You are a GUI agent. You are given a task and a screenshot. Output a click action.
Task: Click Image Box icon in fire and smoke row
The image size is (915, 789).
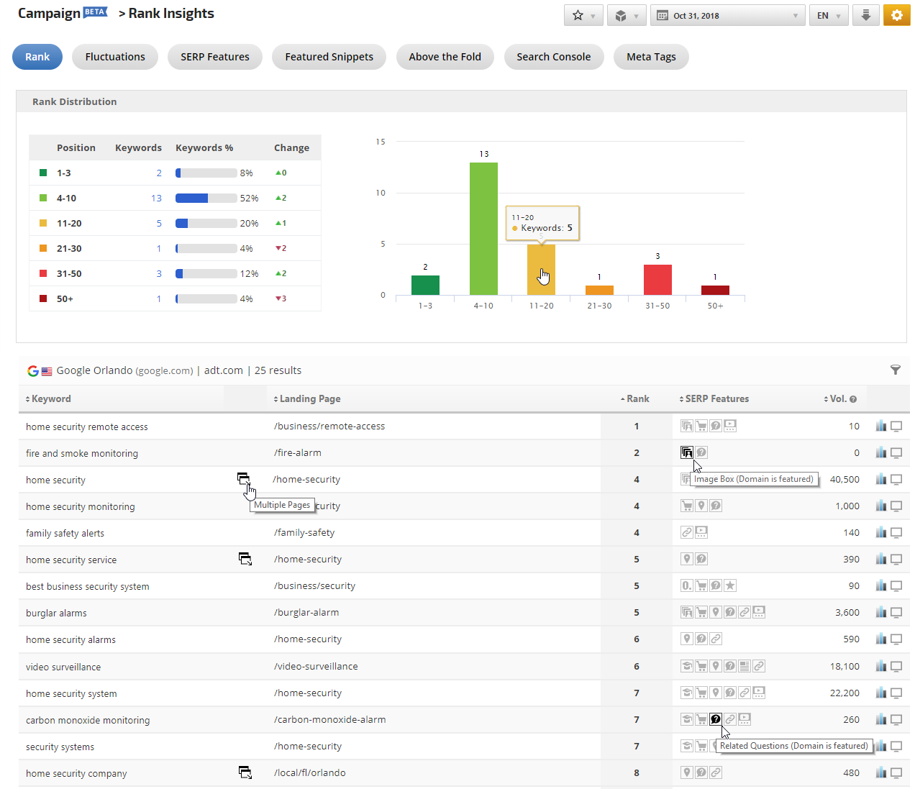pyautogui.click(x=687, y=452)
